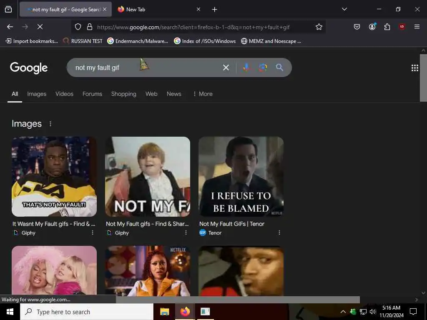Switch to Shopping results

click(x=123, y=94)
